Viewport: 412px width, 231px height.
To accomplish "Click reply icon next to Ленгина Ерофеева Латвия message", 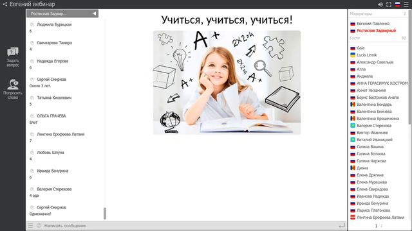I will point(32,134).
